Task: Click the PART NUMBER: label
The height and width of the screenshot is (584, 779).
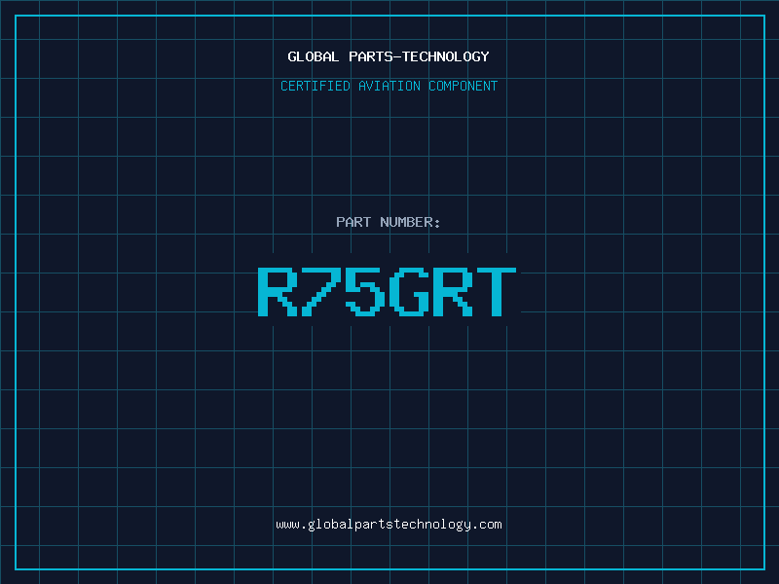Action: point(388,222)
